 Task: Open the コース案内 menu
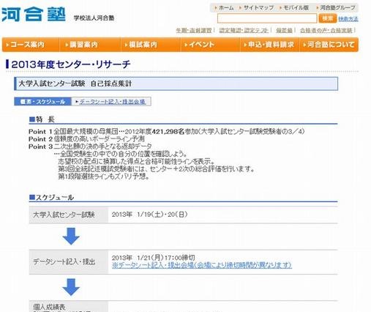coord(31,45)
